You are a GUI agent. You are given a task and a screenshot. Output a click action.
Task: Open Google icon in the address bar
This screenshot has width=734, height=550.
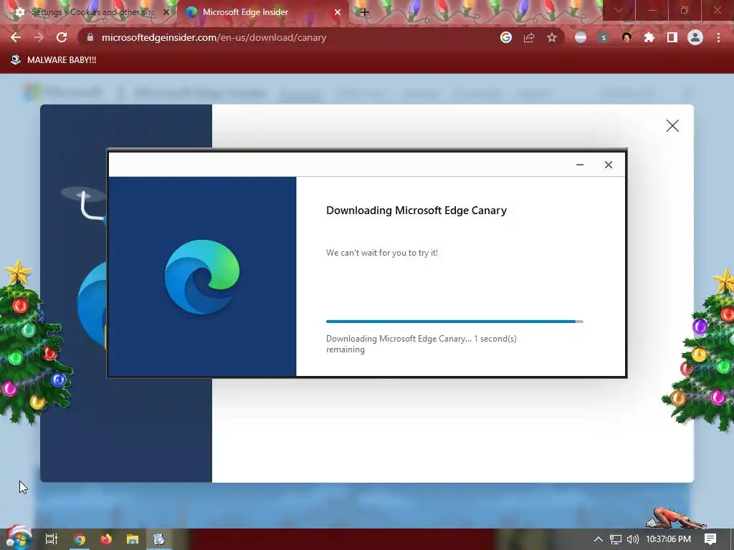[505, 37]
